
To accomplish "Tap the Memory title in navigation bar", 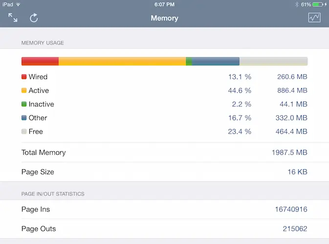I will (x=164, y=19).
